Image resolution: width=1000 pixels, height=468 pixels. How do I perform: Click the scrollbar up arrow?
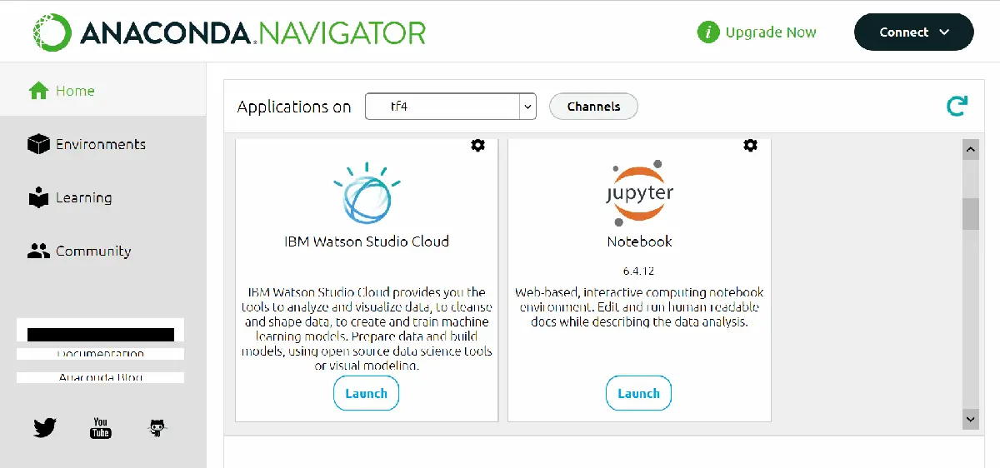tap(970, 150)
